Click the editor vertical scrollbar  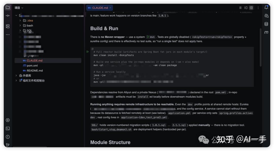click(261, 47)
